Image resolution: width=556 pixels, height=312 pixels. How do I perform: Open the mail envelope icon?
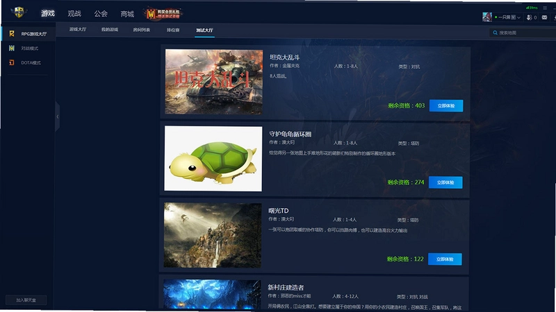(544, 17)
